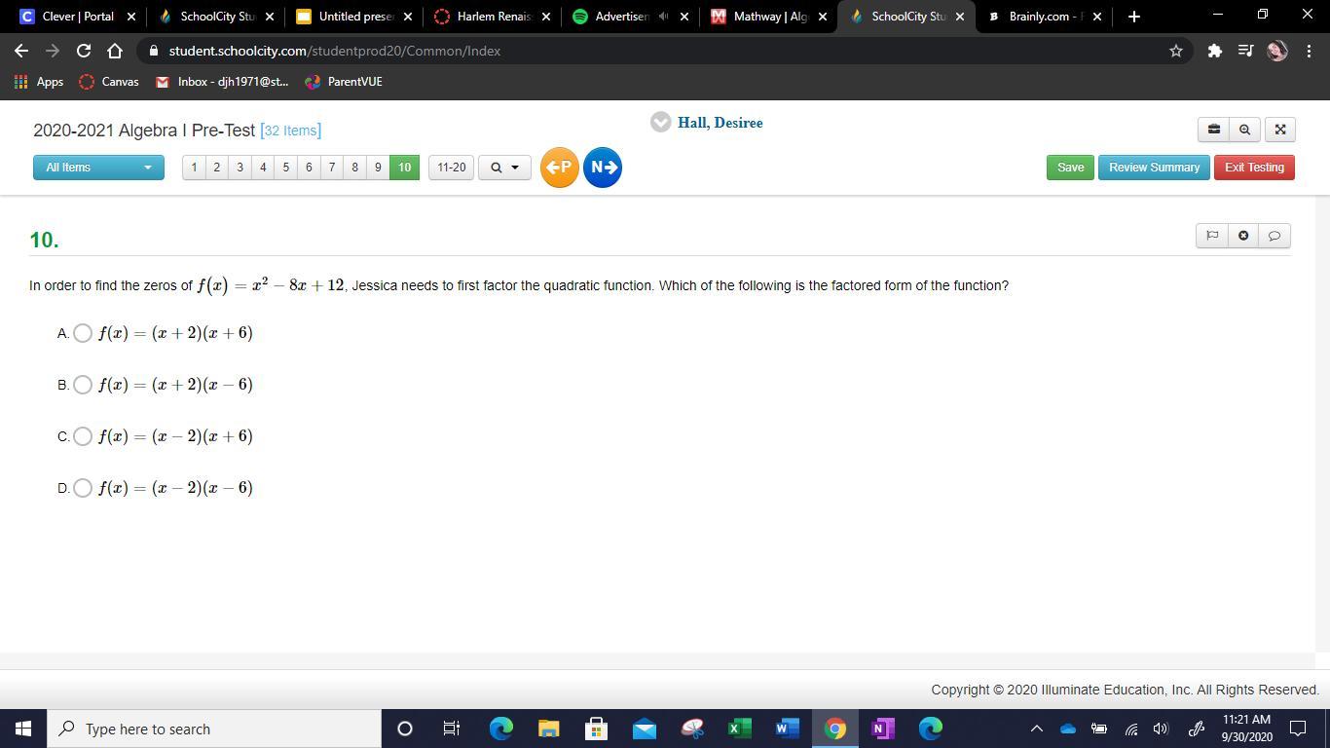Open Task View on the taskbar
The height and width of the screenshot is (748, 1330).
pos(452,729)
